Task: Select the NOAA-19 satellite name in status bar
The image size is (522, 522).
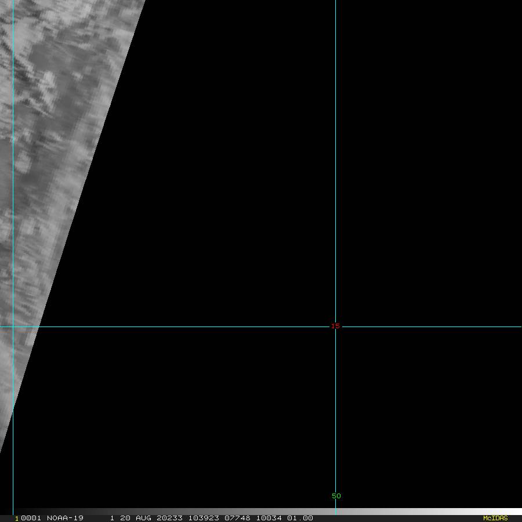Action: [65, 518]
